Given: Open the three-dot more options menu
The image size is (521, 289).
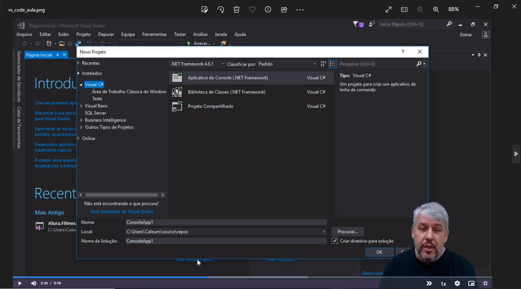Looking at the screenshot, I should [300, 10].
